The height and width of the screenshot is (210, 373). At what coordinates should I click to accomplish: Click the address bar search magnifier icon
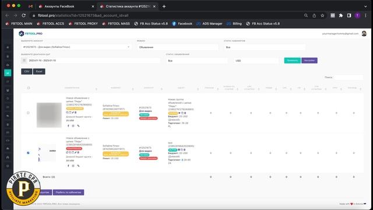click(306, 16)
